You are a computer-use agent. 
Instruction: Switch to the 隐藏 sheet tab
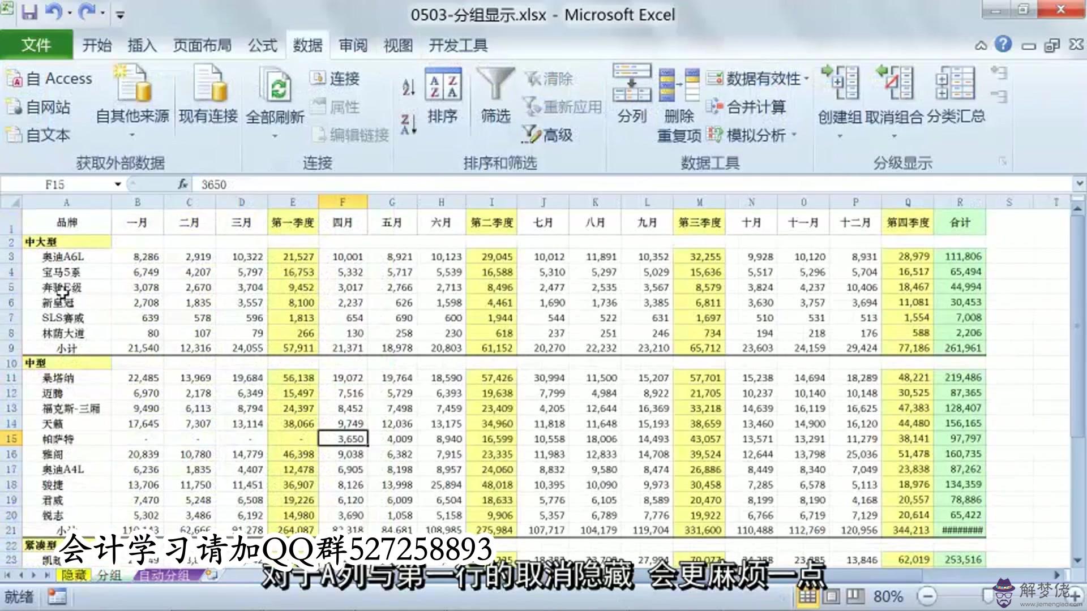(74, 575)
